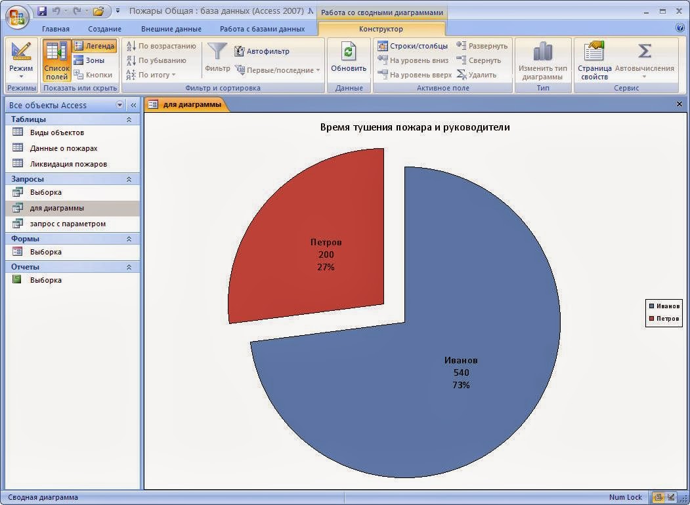Redo using the quick access toolbar arrow
690x505 pixels.
coord(77,11)
